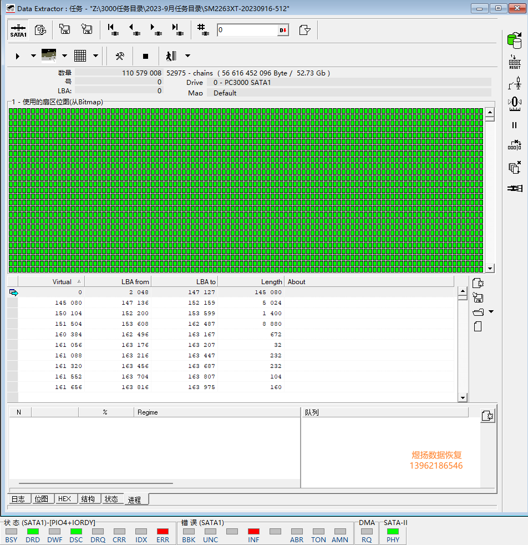Screen dimensions: 528x545
Task: Select the chain row with Virtual 145 080
Action: 231,302
